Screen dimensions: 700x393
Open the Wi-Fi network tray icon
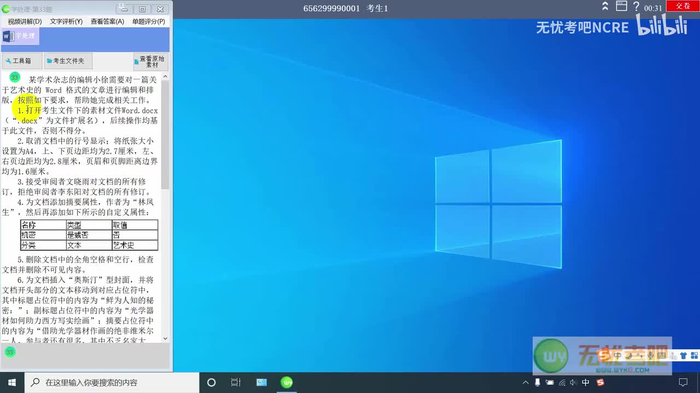click(562, 383)
